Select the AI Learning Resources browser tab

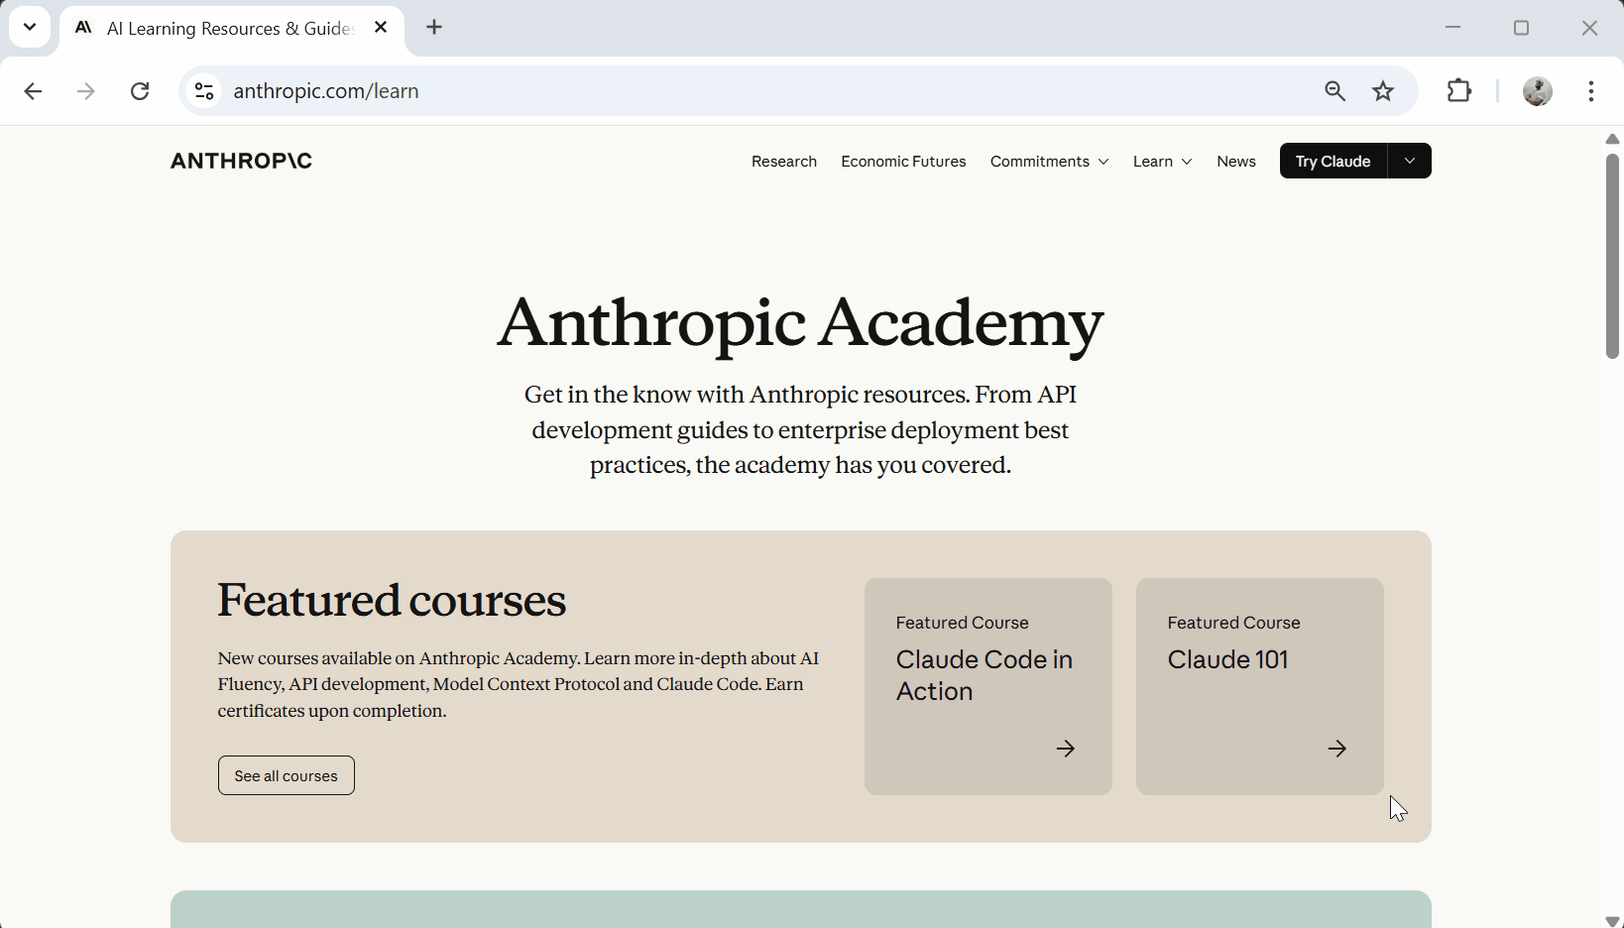point(232,29)
